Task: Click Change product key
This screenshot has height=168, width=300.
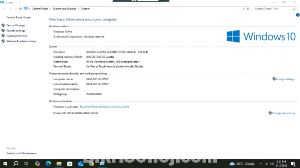Action: [283, 113]
